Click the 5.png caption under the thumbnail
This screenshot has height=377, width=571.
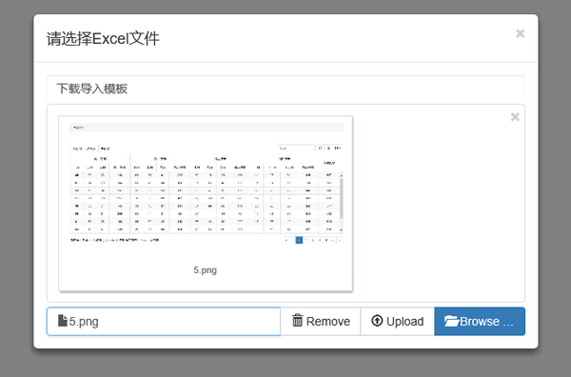[x=205, y=270]
